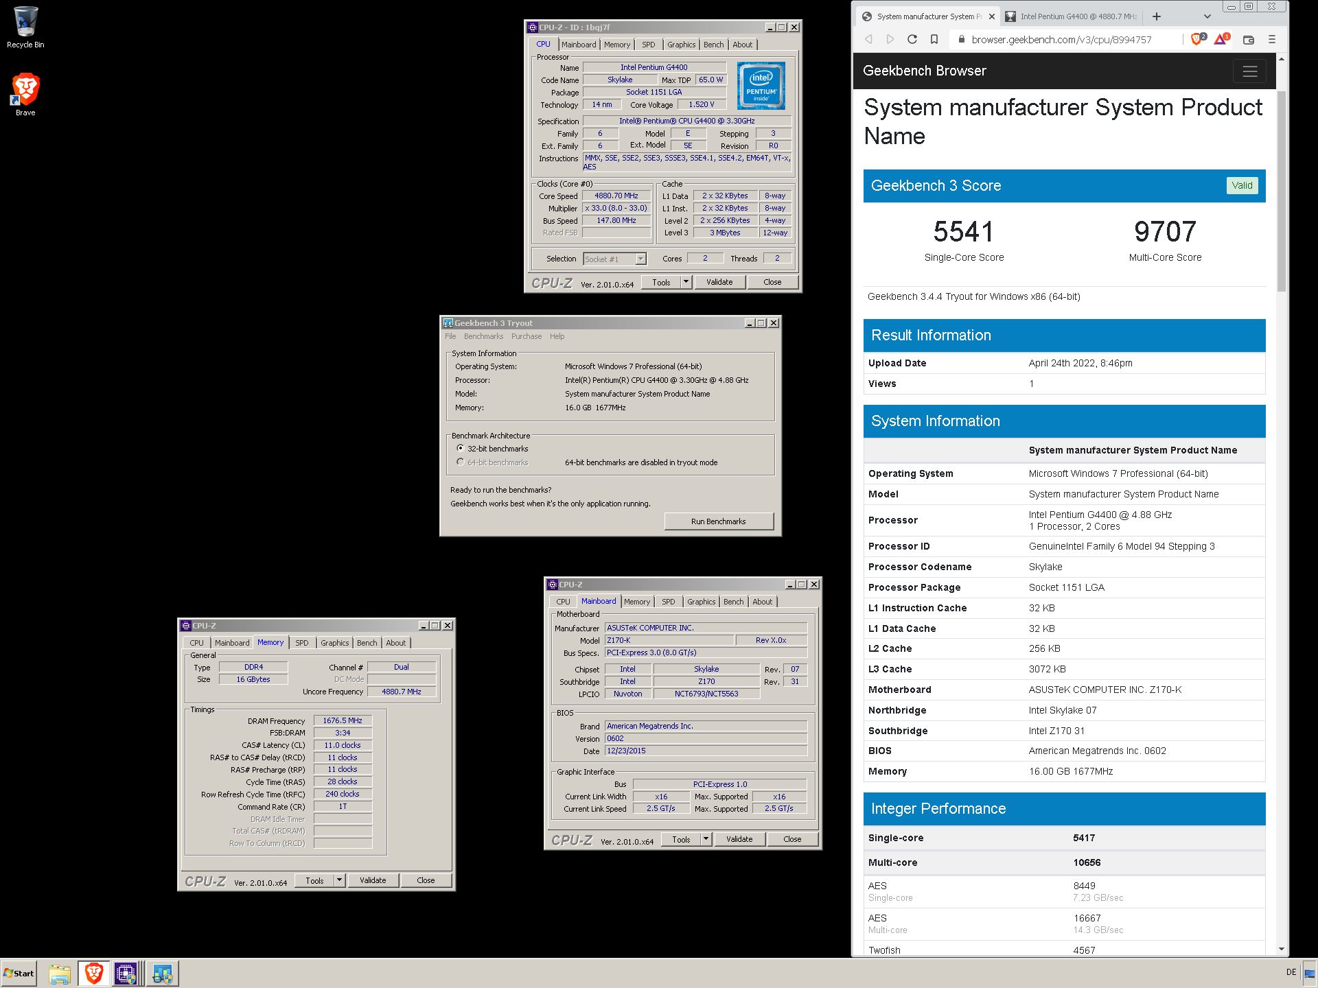Focus the browser address bar URL

click(x=1061, y=40)
